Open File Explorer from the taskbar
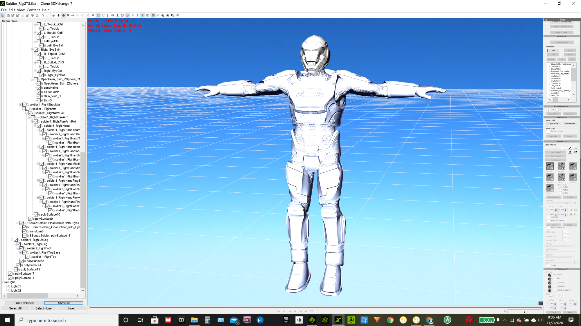The width and height of the screenshot is (581, 326). click(x=194, y=320)
